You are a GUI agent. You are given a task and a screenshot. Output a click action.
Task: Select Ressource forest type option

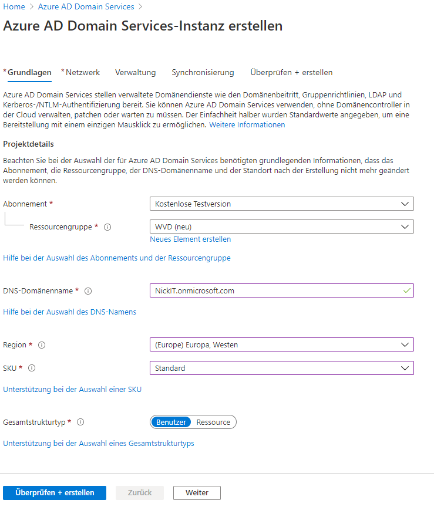213,422
